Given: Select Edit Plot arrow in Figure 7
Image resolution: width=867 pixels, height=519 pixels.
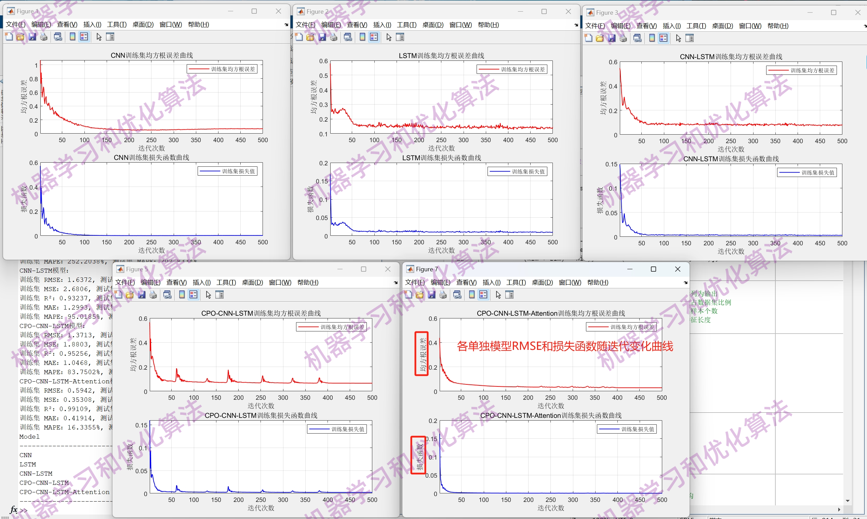Looking at the screenshot, I should (498, 295).
